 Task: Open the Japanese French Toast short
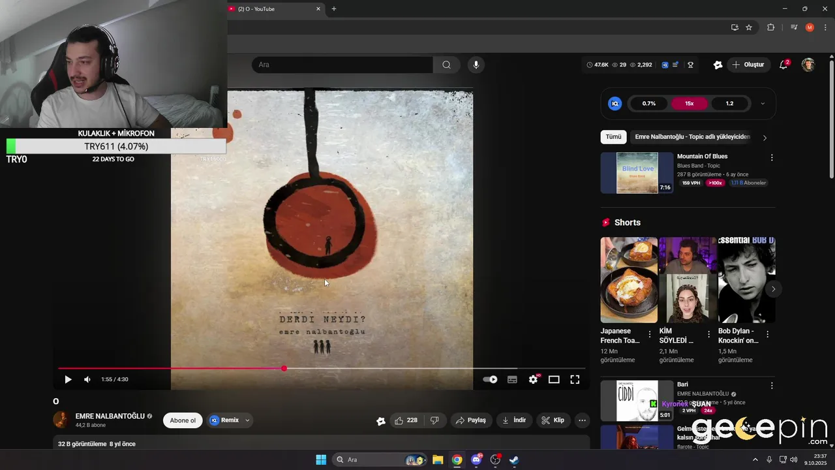pyautogui.click(x=629, y=280)
